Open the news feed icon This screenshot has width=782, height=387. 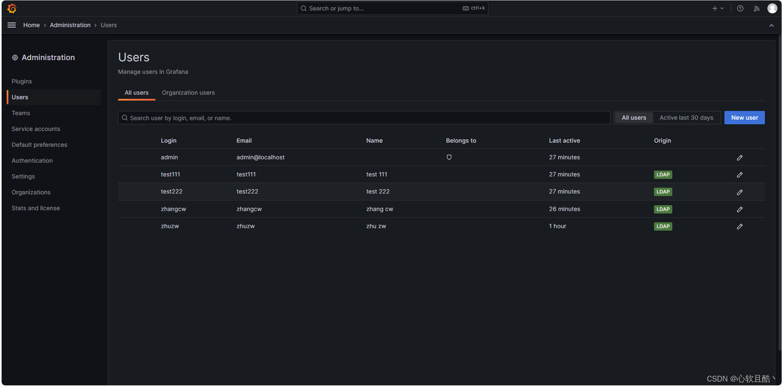tap(757, 8)
